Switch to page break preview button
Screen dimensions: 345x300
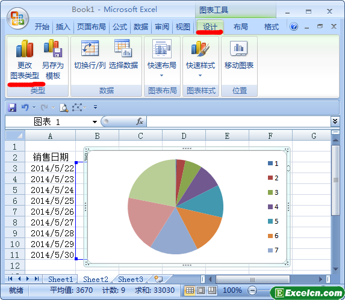click(x=212, y=290)
